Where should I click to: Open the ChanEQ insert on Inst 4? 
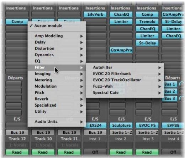coord(173,36)
